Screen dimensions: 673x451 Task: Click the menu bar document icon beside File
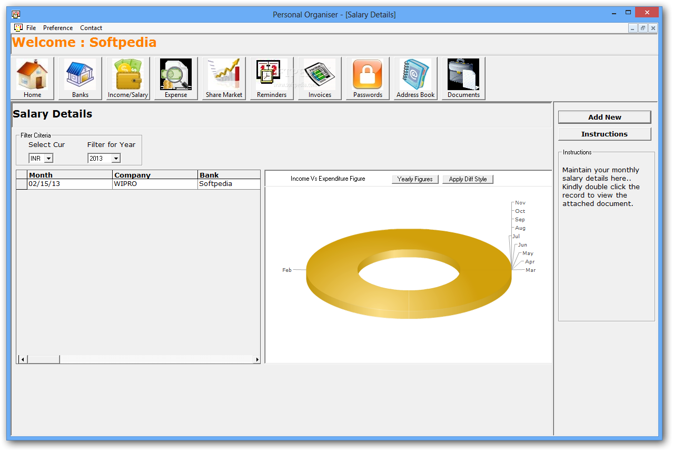click(18, 27)
